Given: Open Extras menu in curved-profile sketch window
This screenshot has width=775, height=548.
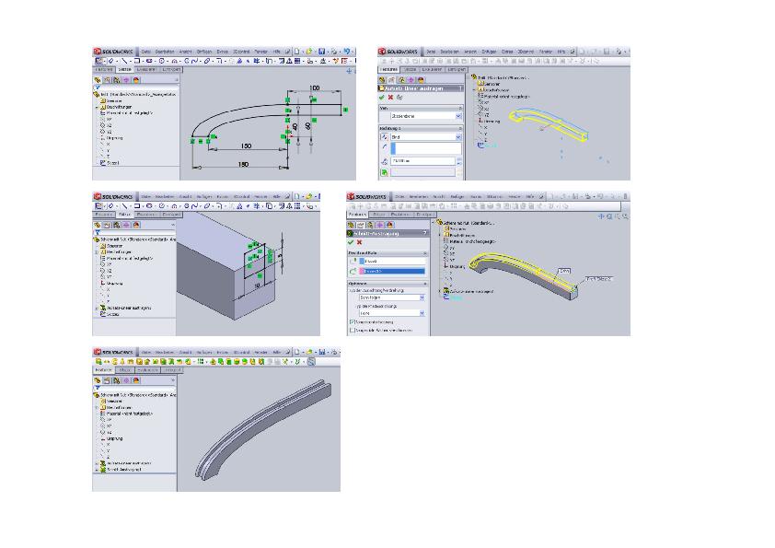Looking at the screenshot, I should (x=223, y=52).
